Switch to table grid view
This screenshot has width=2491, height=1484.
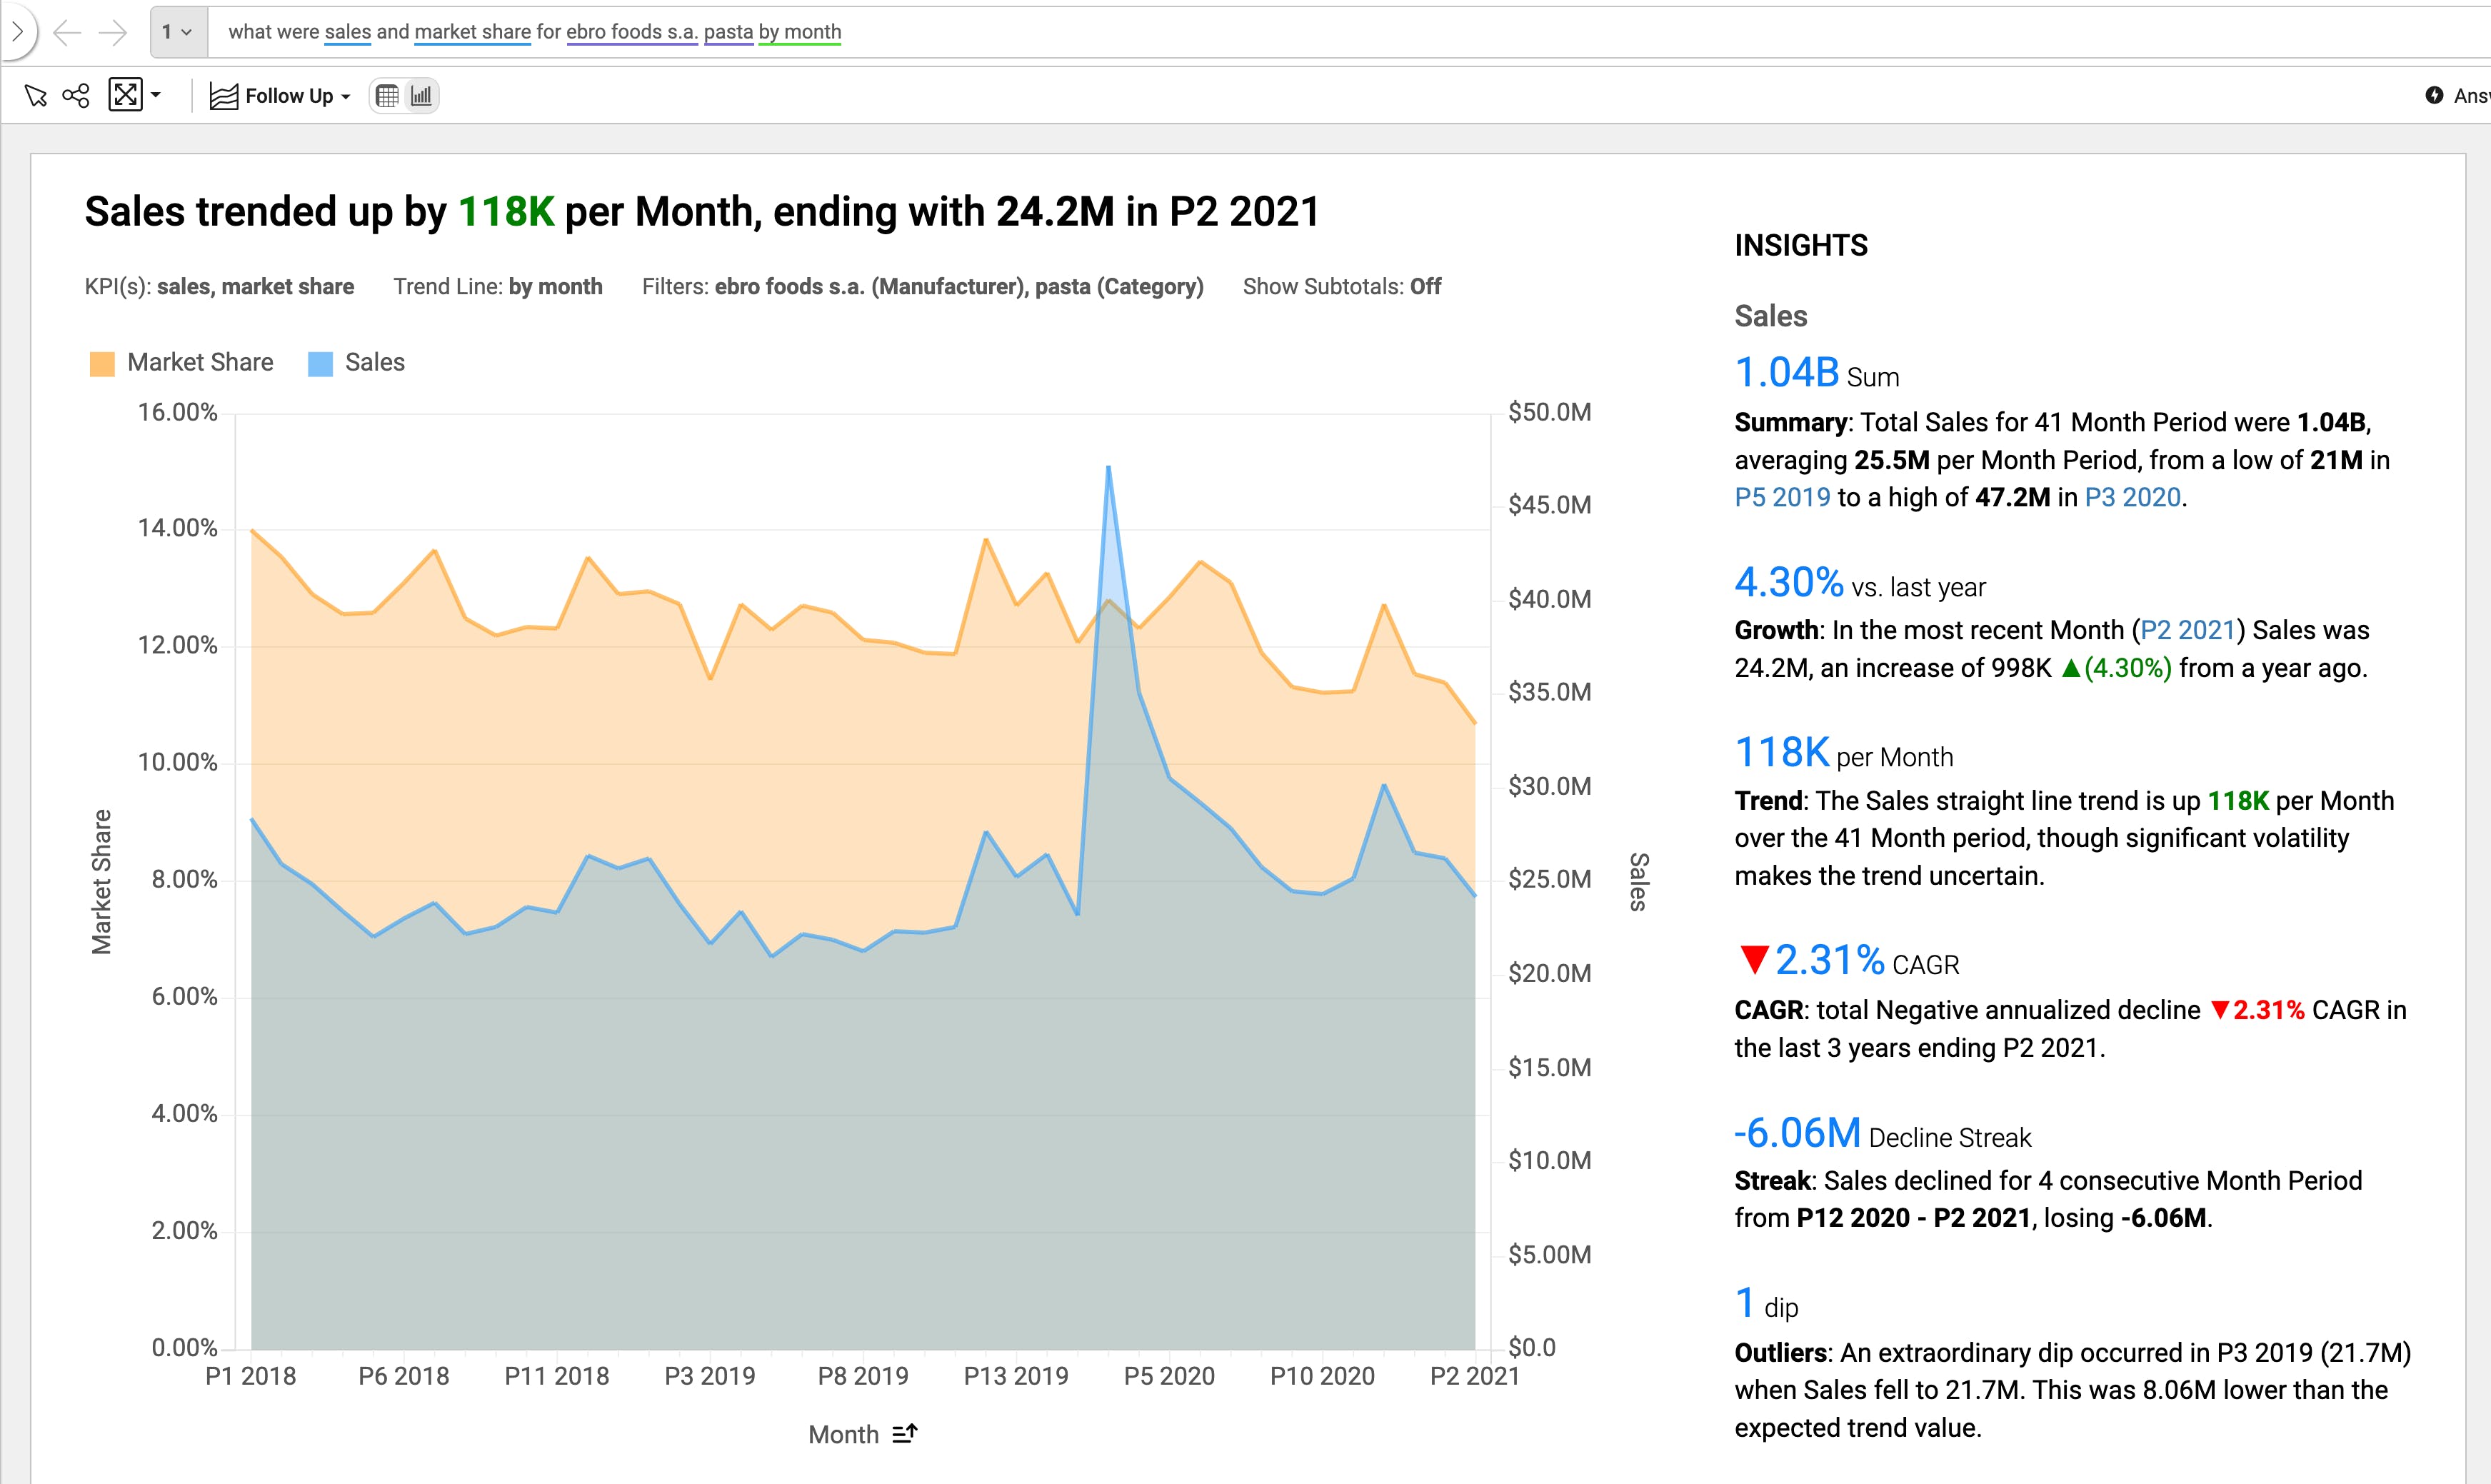[387, 96]
